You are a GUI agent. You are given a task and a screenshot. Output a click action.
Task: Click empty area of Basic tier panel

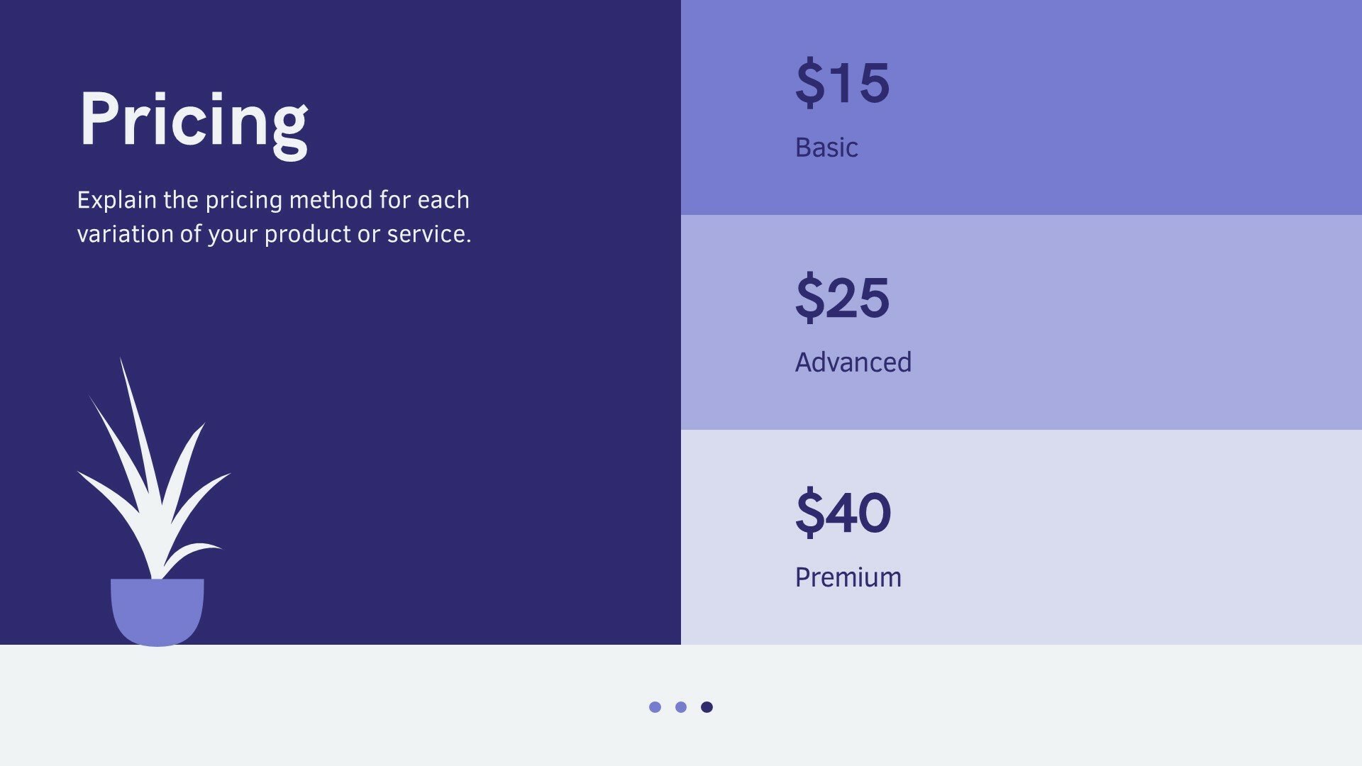[x=1135, y=106]
